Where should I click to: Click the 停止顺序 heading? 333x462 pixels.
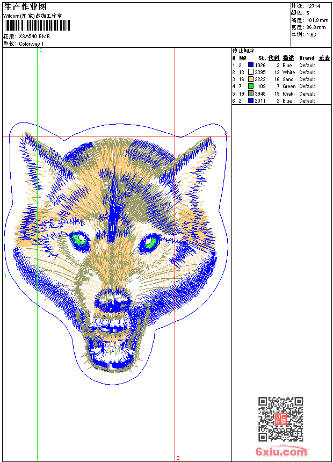244,51
